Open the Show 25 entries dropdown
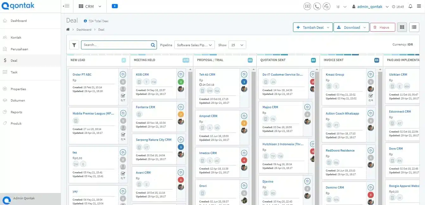The height and width of the screenshot is (205, 425). click(237, 45)
